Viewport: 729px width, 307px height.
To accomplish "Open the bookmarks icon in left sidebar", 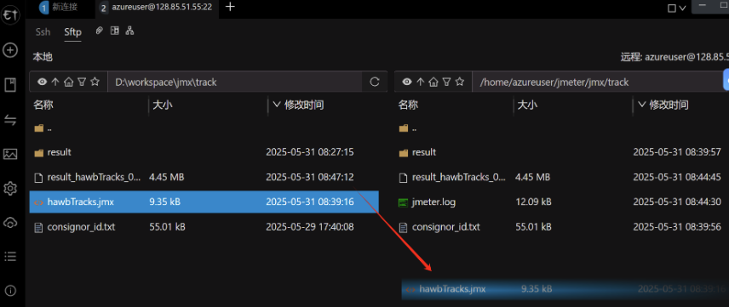I will point(10,85).
